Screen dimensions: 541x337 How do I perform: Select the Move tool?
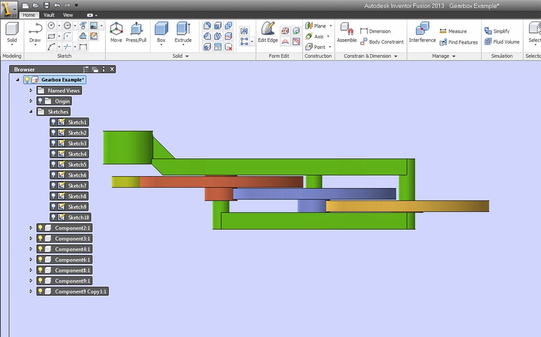pos(116,32)
